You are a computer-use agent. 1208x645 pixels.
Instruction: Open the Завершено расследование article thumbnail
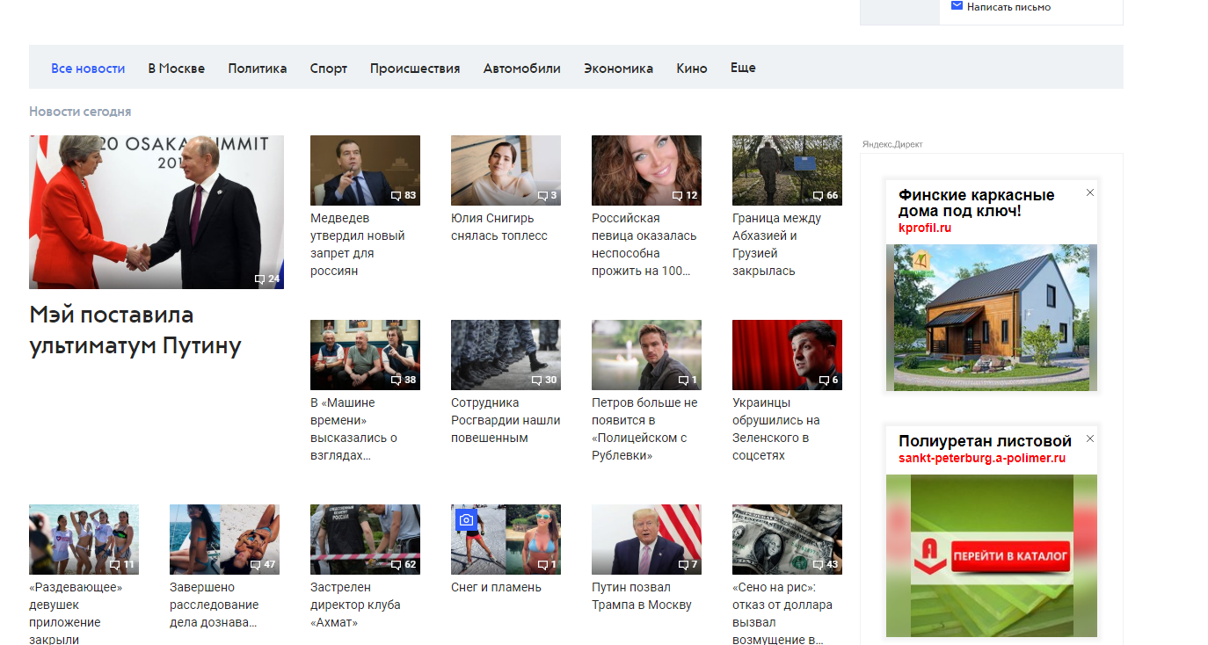pyautogui.click(x=224, y=540)
